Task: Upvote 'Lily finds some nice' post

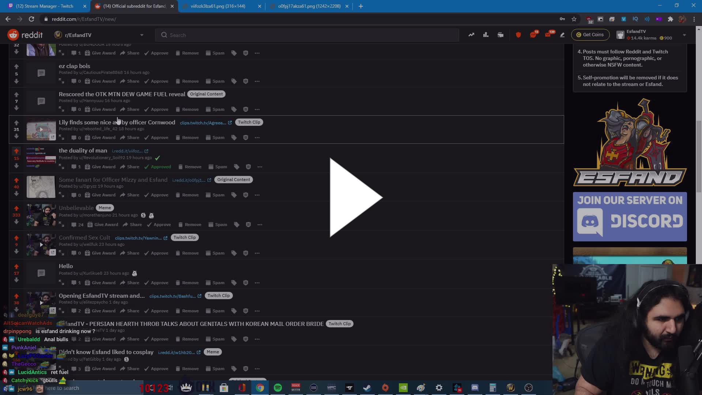Action: click(16, 123)
